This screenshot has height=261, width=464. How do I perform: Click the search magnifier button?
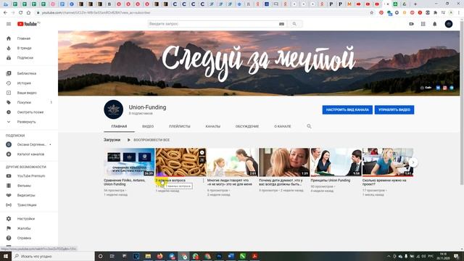(x=294, y=24)
